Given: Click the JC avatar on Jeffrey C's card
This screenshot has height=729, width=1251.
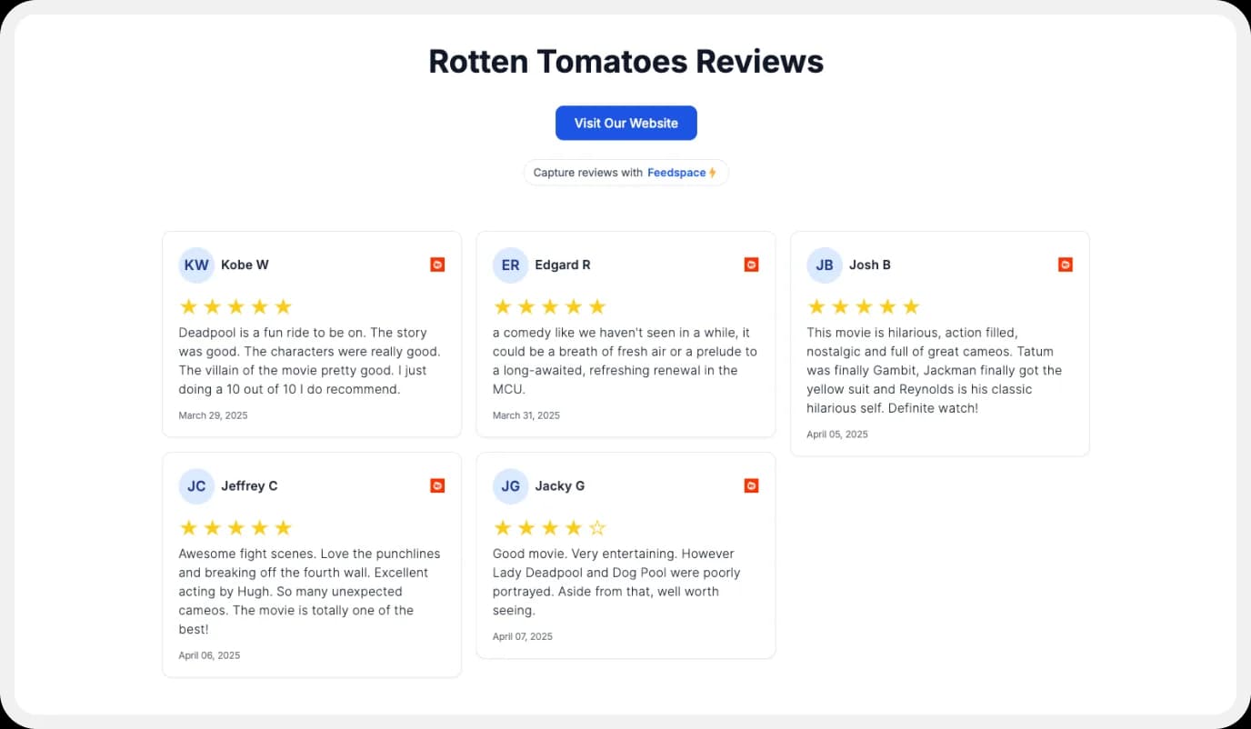Looking at the screenshot, I should (196, 485).
